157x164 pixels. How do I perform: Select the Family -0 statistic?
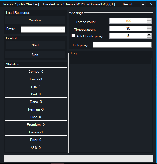tap(36, 132)
